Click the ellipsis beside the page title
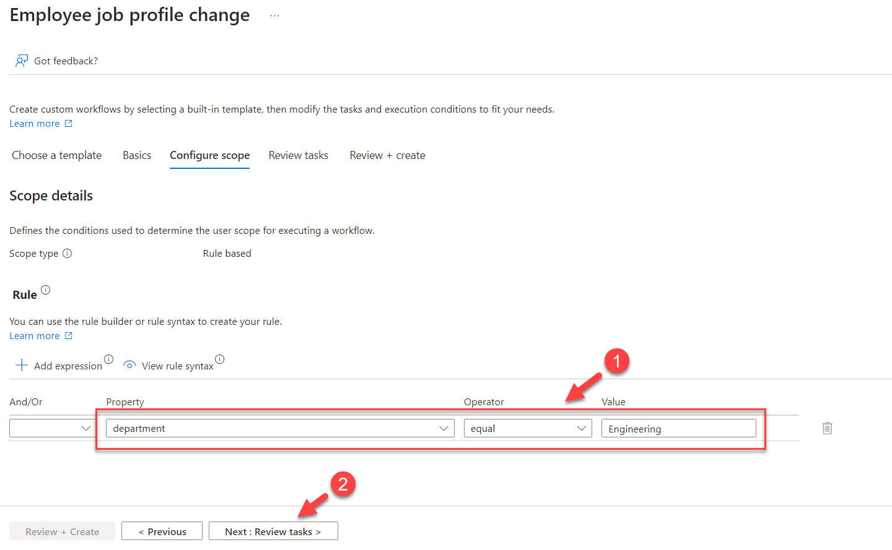 point(274,14)
